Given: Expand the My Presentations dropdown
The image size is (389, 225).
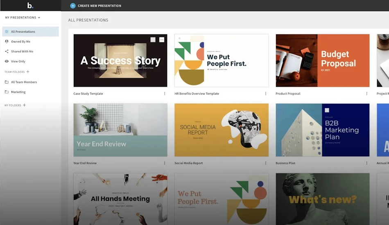Looking at the screenshot, I should (23, 18).
